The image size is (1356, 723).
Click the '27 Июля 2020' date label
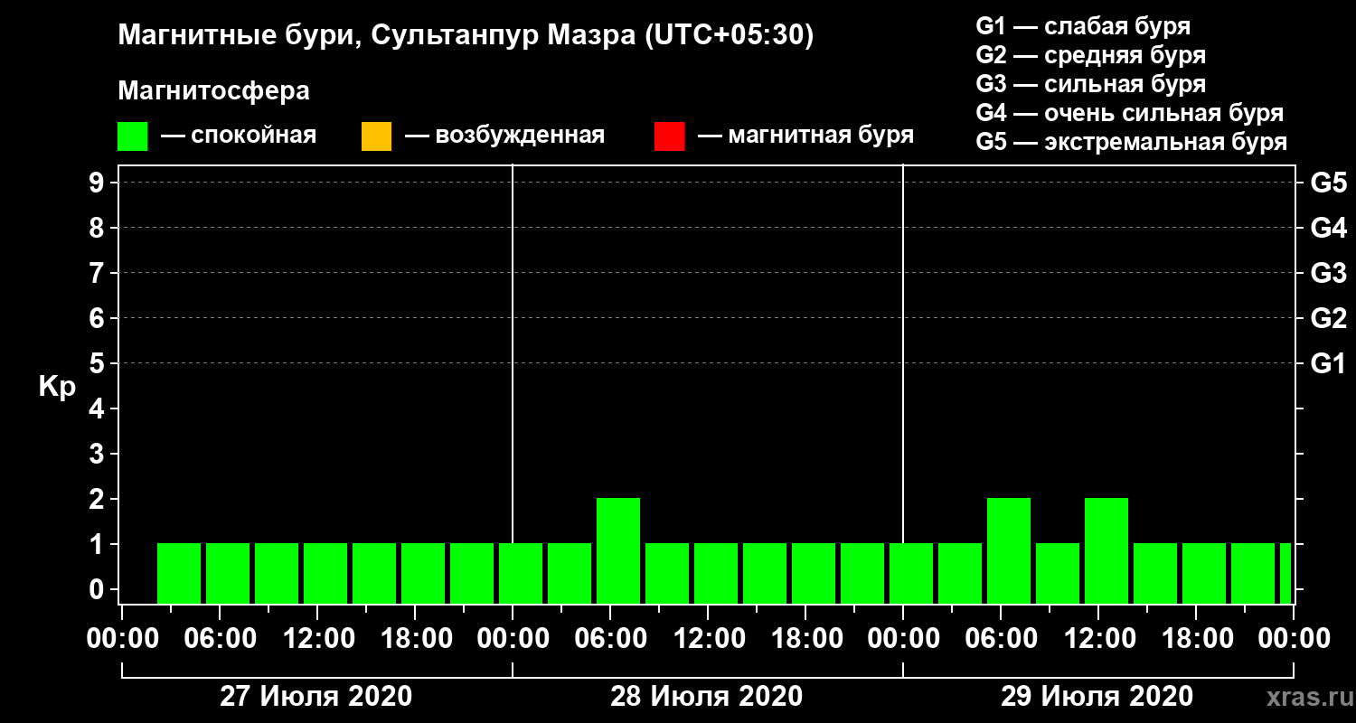[316, 697]
